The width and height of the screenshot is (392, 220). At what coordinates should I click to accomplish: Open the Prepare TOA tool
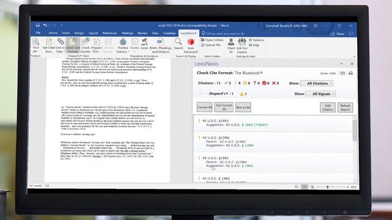click(x=96, y=46)
